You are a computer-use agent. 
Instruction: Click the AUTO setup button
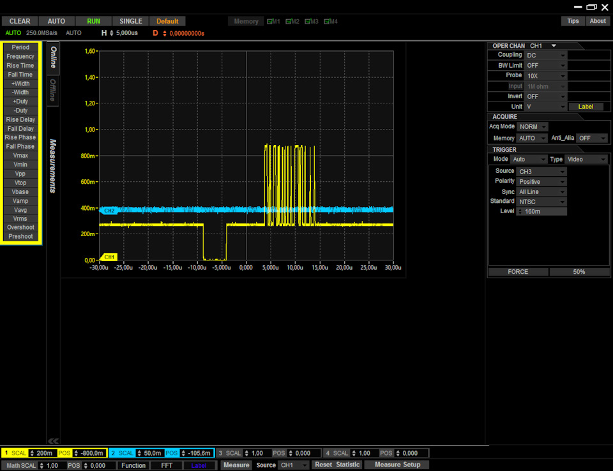[x=56, y=21]
